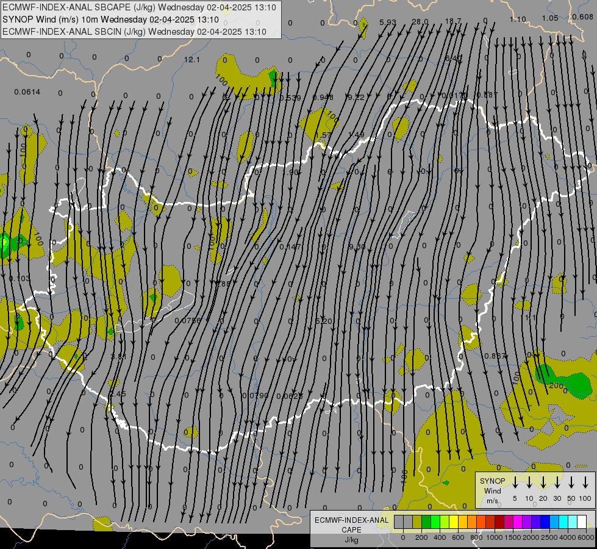Select the white CAPE legend swatch
The width and height of the screenshot is (597, 549).
581,522
